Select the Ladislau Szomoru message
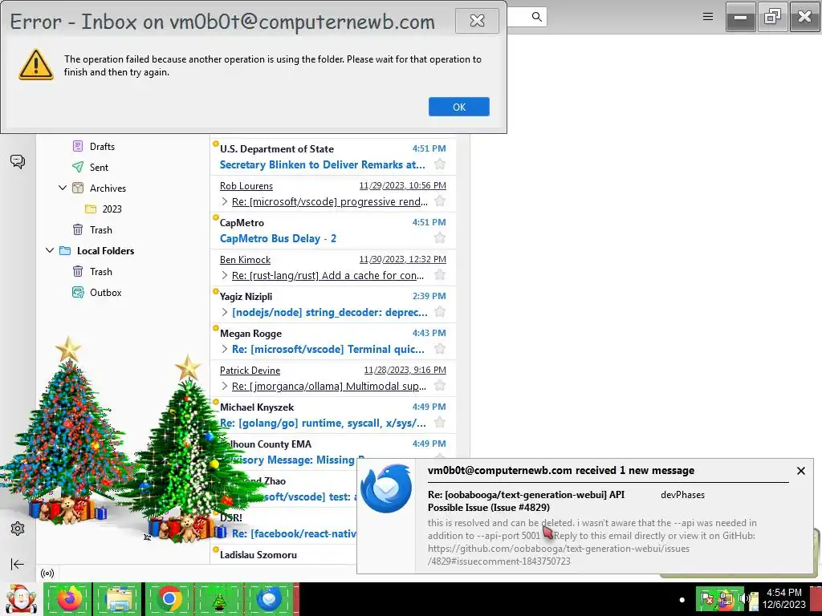The height and width of the screenshot is (616, 822). (283, 554)
